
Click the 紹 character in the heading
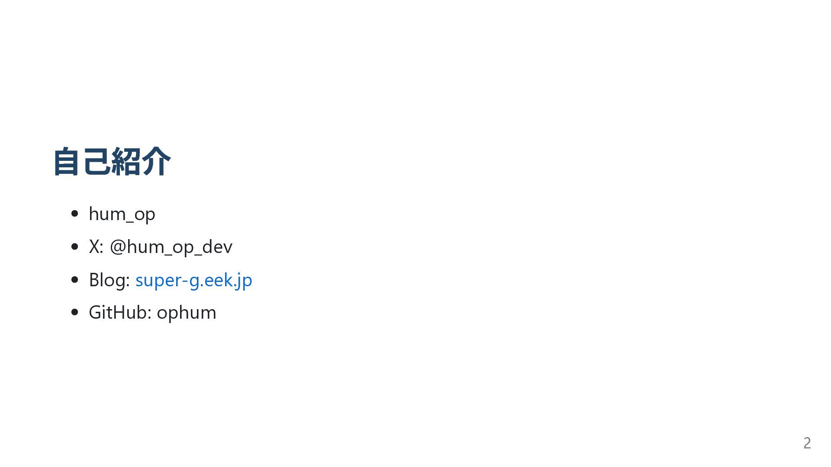pos(127,161)
